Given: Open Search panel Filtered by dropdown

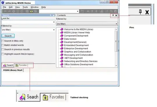Looking at the screenshot, I should 54,30.
